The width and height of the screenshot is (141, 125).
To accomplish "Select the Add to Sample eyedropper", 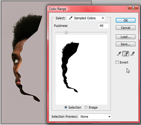I will tap(126, 54).
